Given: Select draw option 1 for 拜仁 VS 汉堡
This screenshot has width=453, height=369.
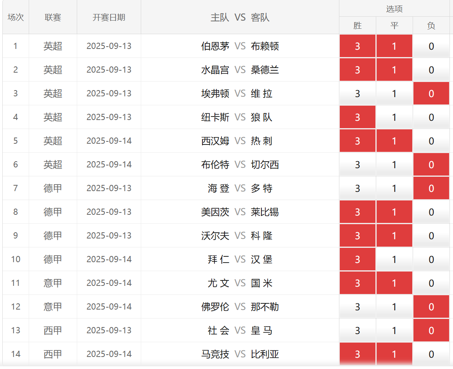Looking at the screenshot, I should pyautogui.click(x=394, y=259).
